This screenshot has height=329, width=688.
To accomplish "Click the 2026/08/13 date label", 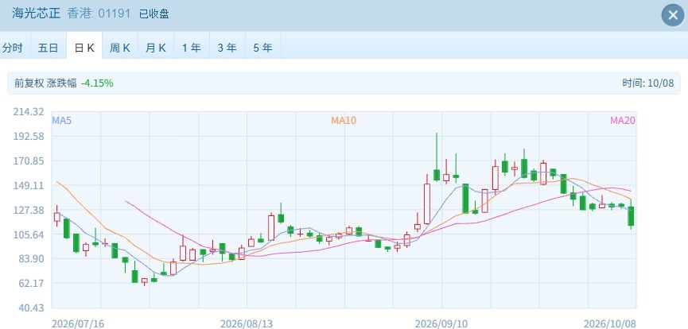I will [x=246, y=323].
